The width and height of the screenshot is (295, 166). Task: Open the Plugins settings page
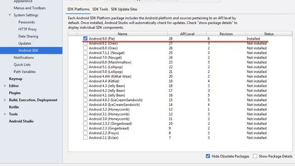click(15, 93)
